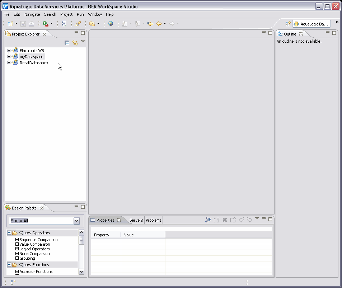This screenshot has width=342, height=288.
Task: Open the Edit menu
Action: tap(17, 14)
